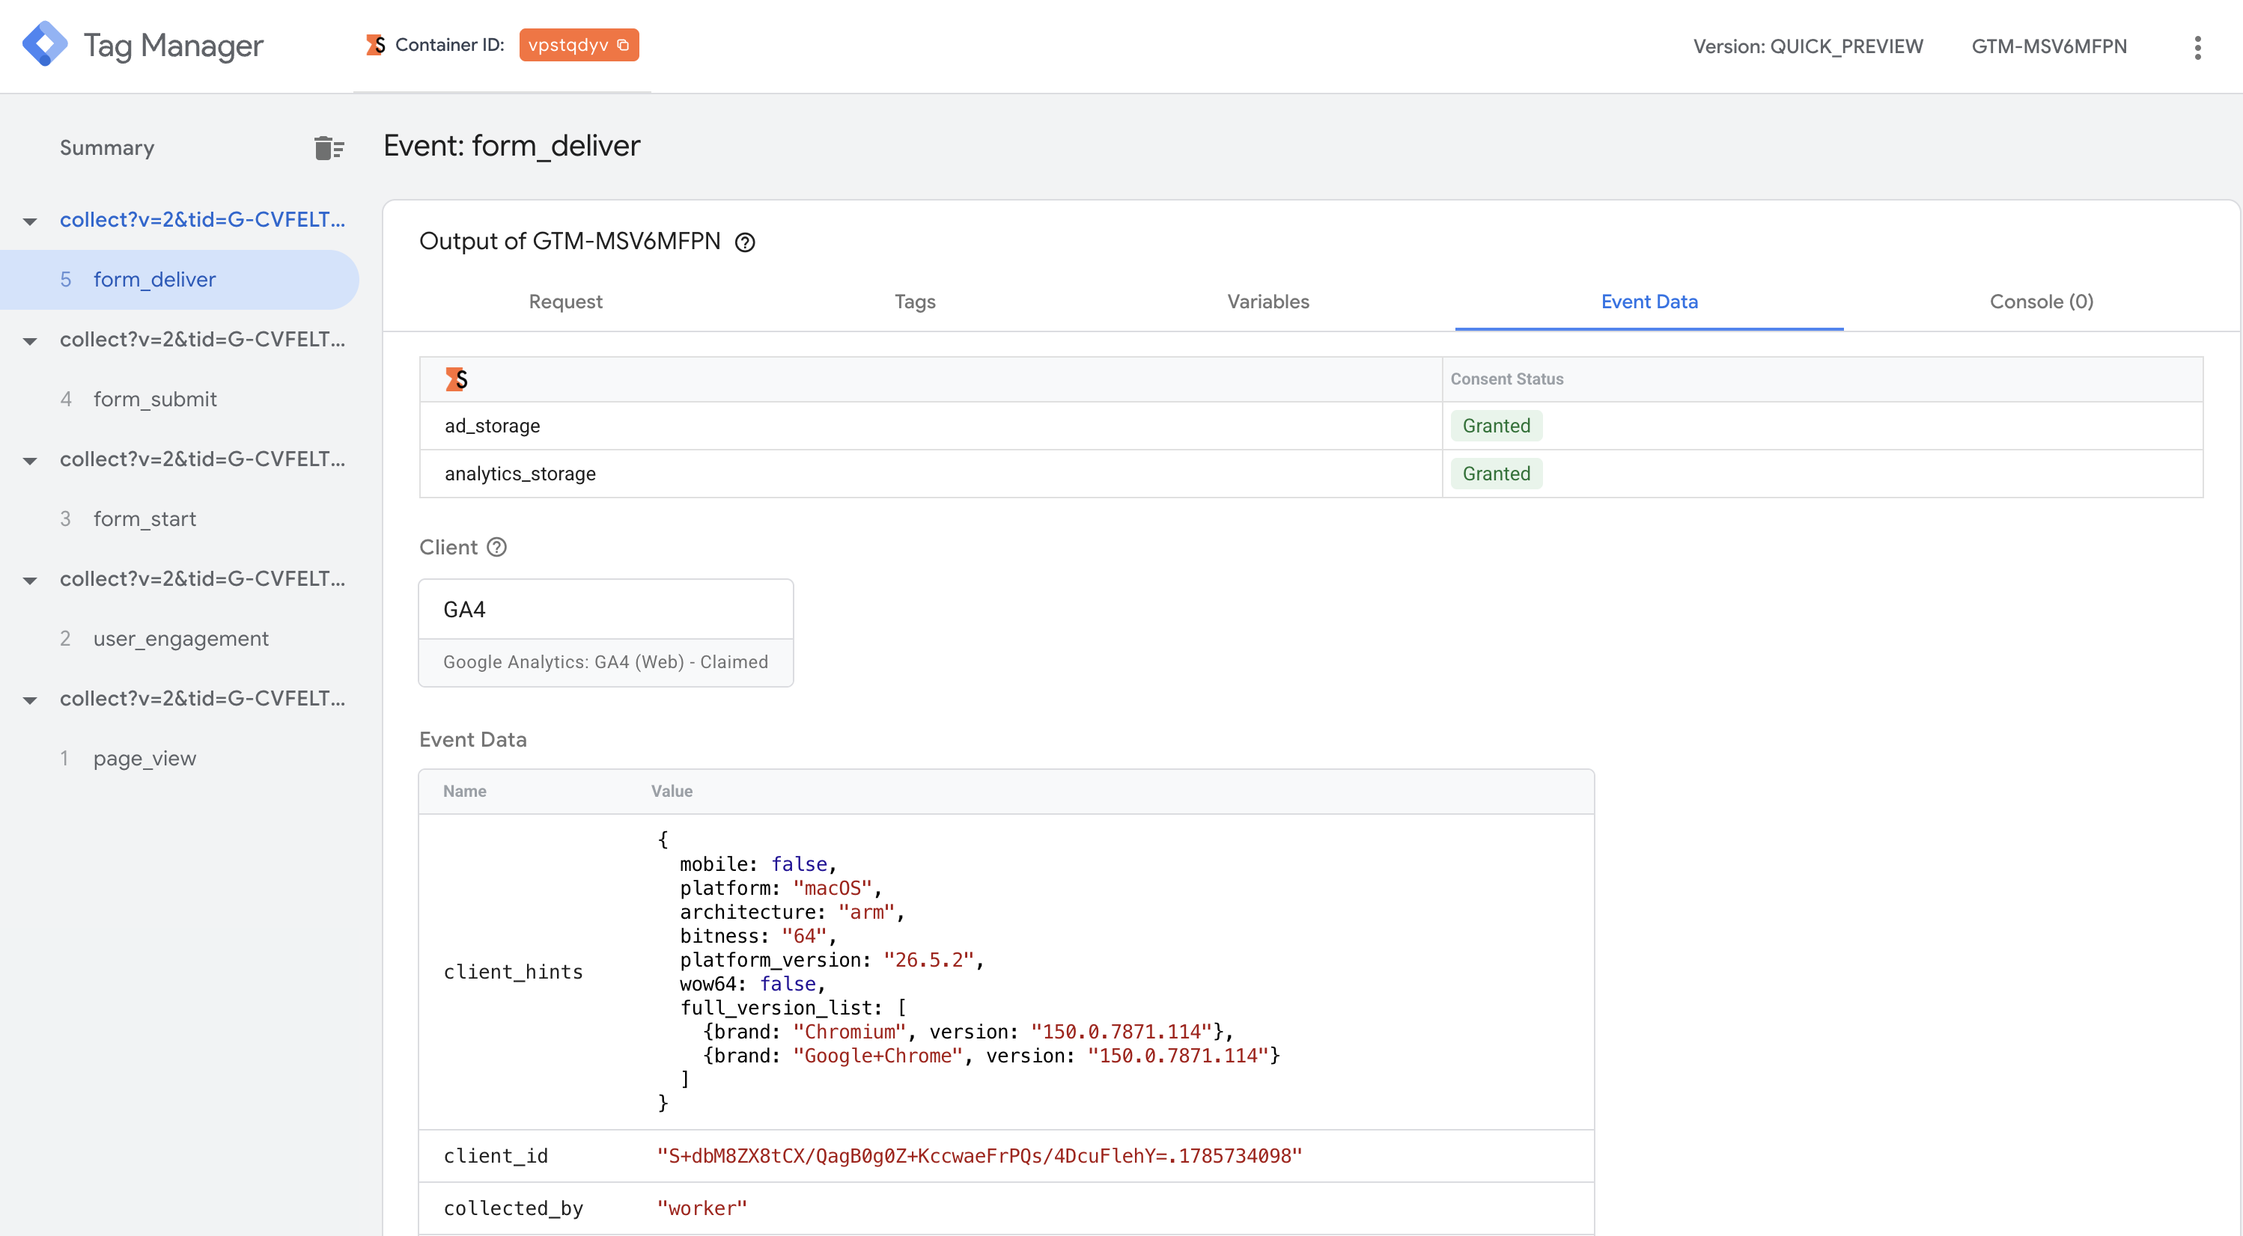
Task: Click the Event: form_deliver heading
Action: pyautogui.click(x=511, y=145)
